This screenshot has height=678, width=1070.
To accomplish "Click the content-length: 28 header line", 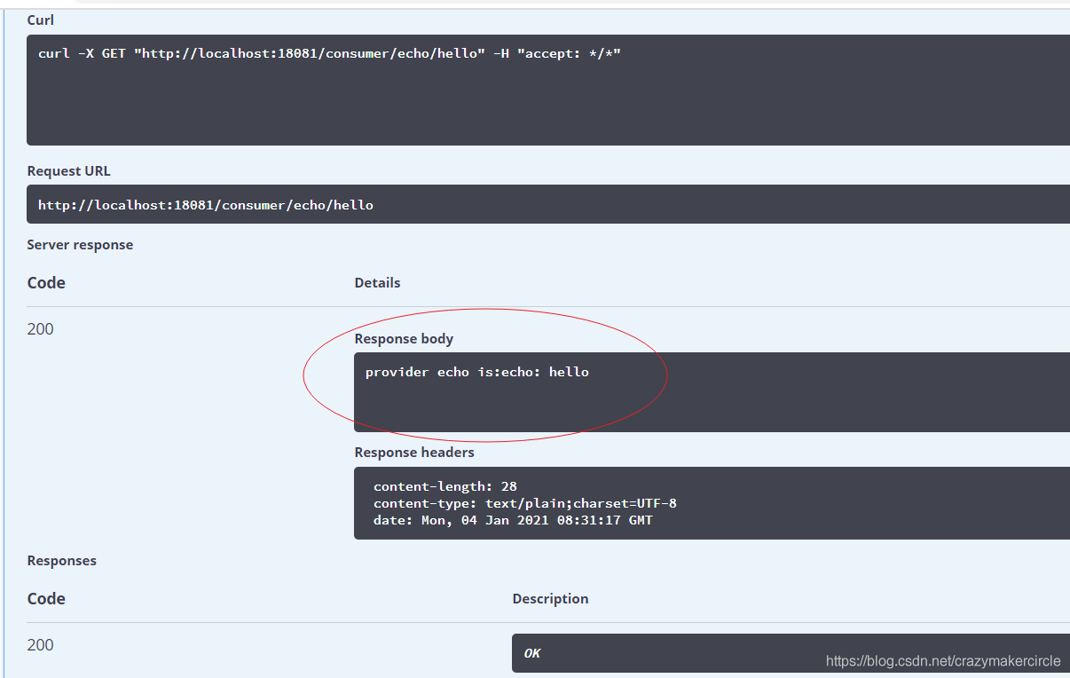I will tap(445, 486).
